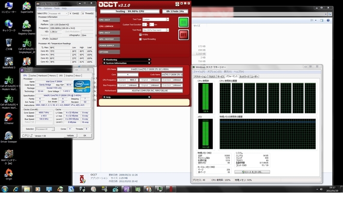Click the OCCT file icon in the Explorer details pane
Viewport: 343px width, 214px height.
click(x=82, y=179)
